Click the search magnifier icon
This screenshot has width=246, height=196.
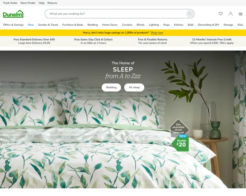(190, 14)
